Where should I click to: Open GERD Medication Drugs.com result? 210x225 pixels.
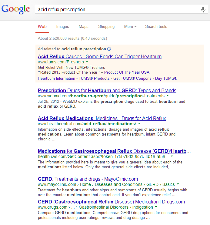point(111,202)
